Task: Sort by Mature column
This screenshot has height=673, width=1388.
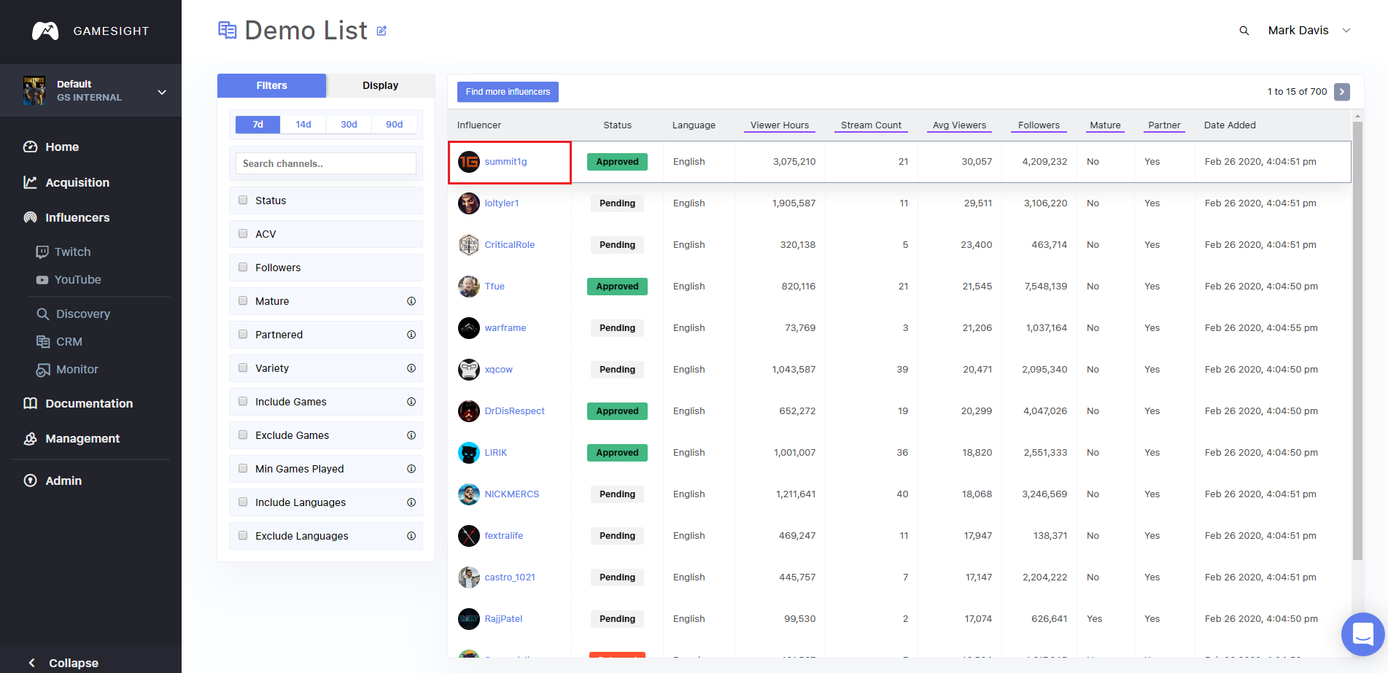Action: pyautogui.click(x=1105, y=125)
